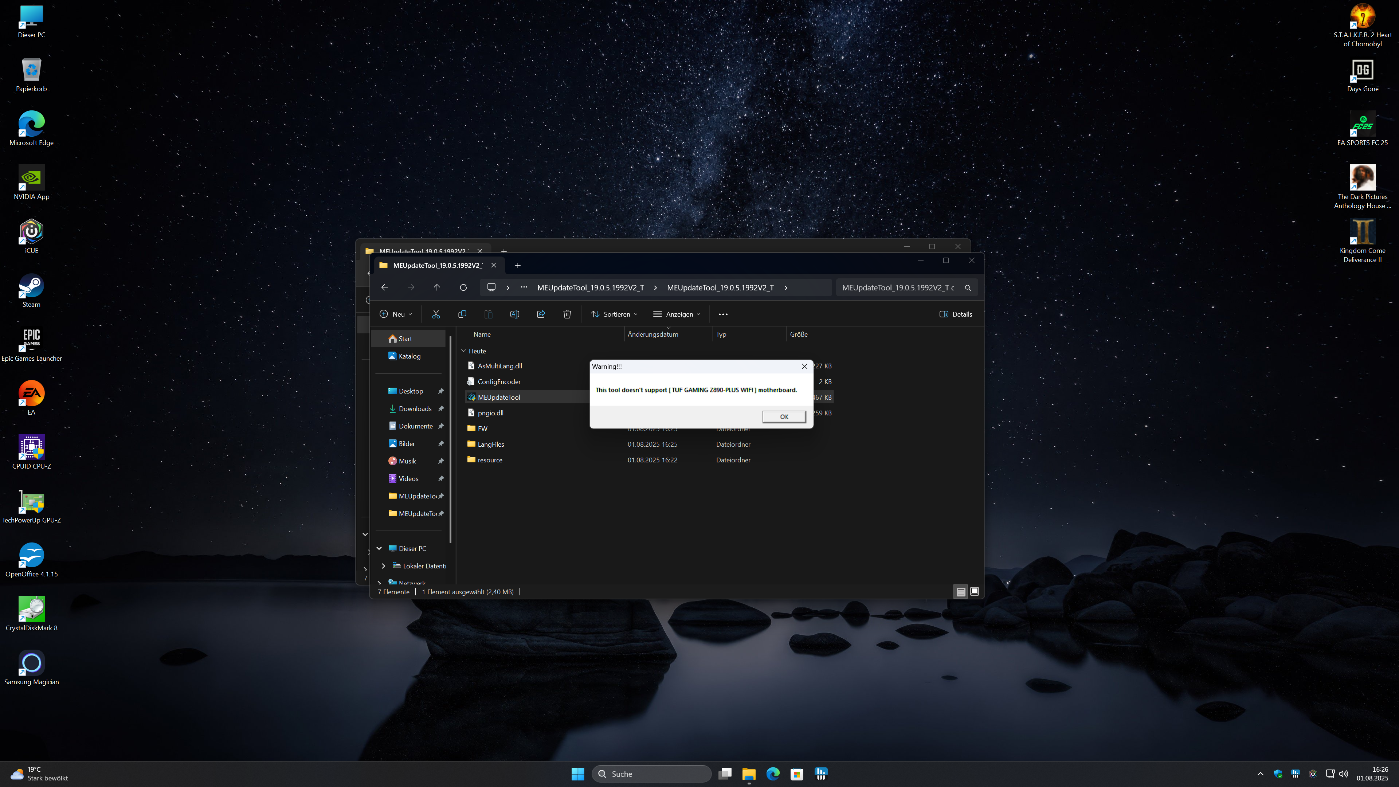The height and width of the screenshot is (787, 1399).
Task: Click the Delete trash icon
Action: click(567, 314)
